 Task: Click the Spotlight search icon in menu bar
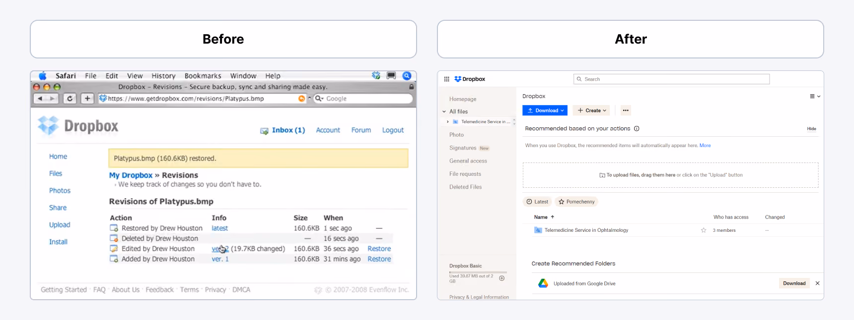tap(407, 75)
